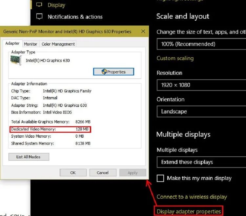The width and height of the screenshot is (246, 216).
Task: Open the 100% (Recommended) scaling dropdown
Action: point(201,44)
